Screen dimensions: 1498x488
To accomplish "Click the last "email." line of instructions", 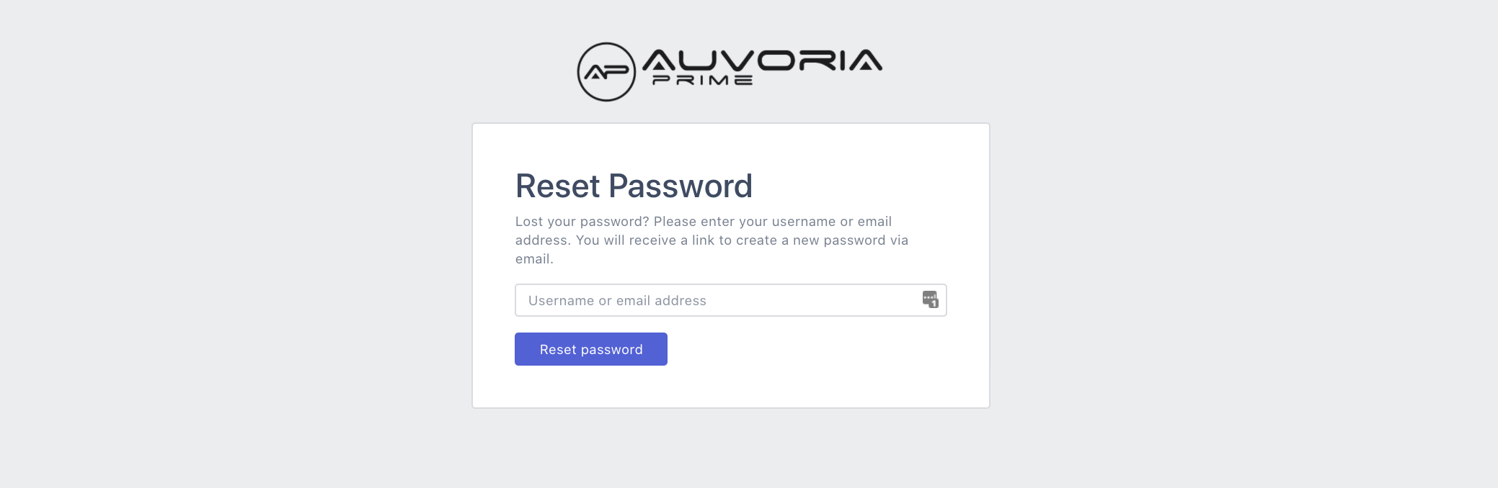I will coord(534,259).
